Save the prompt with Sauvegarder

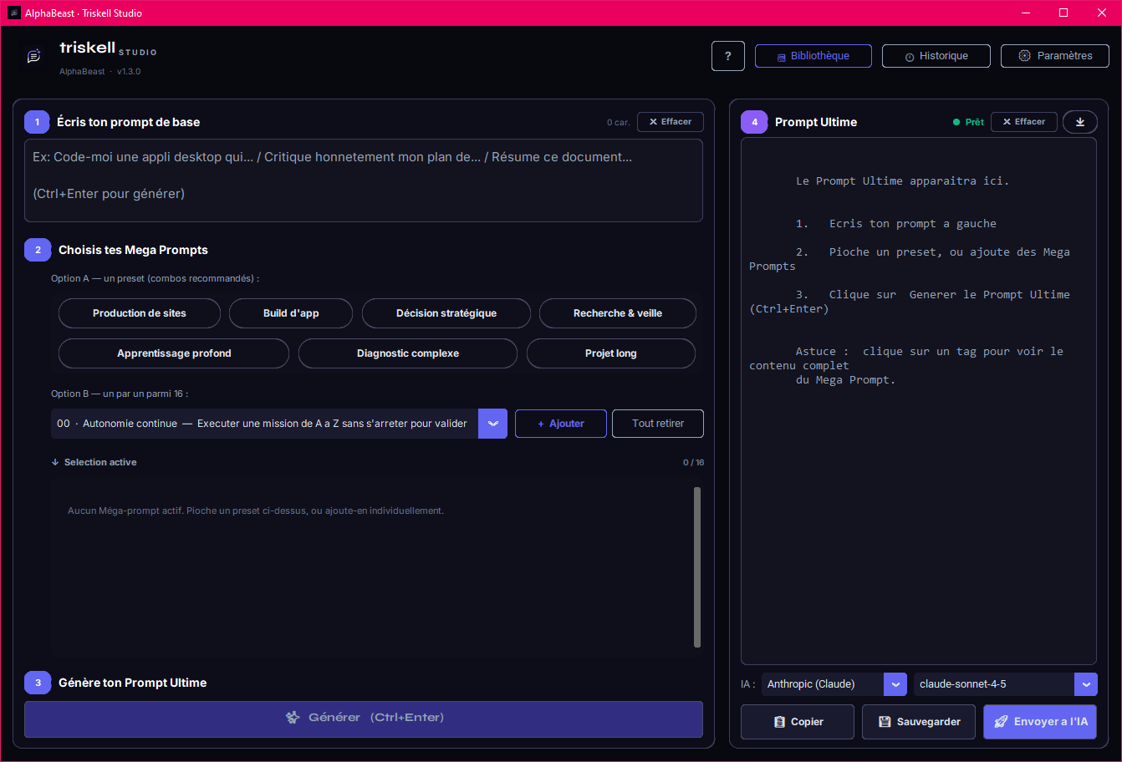pyautogui.click(x=919, y=722)
